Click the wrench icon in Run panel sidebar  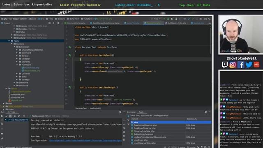[2, 139]
